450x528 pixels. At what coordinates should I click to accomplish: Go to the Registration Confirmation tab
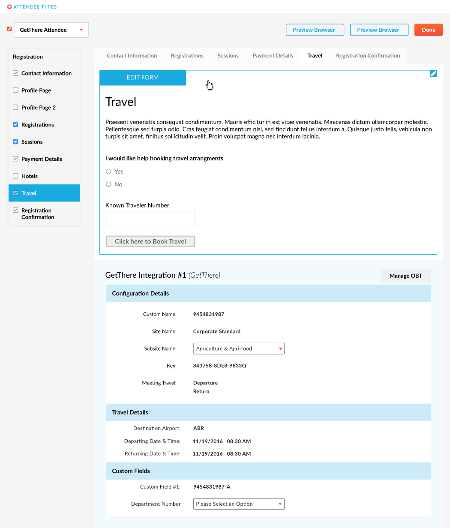(x=368, y=56)
